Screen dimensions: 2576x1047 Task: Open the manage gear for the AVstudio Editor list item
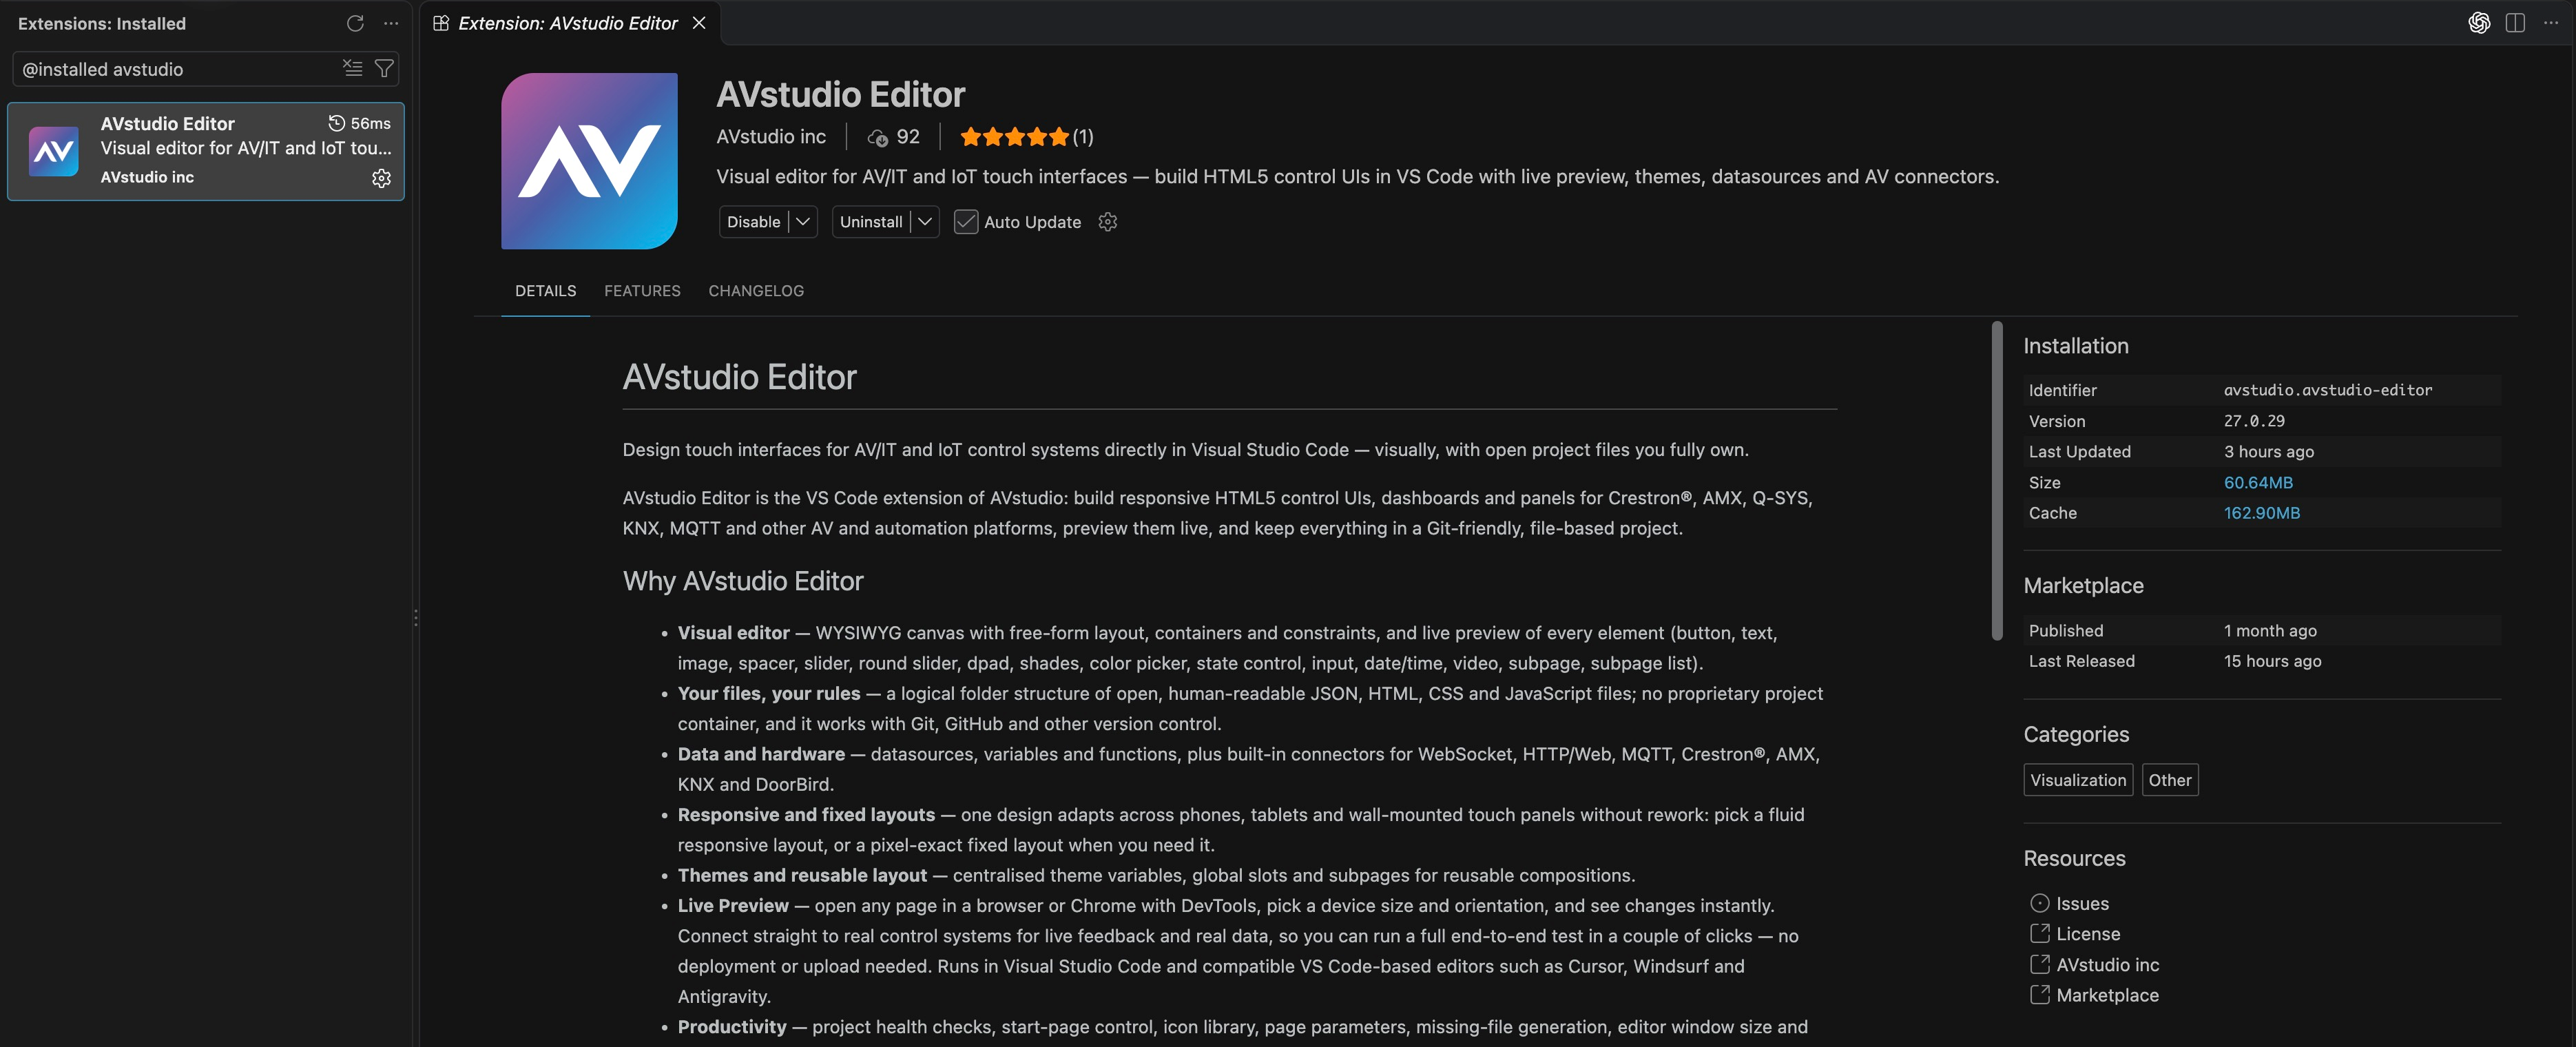pyautogui.click(x=381, y=178)
